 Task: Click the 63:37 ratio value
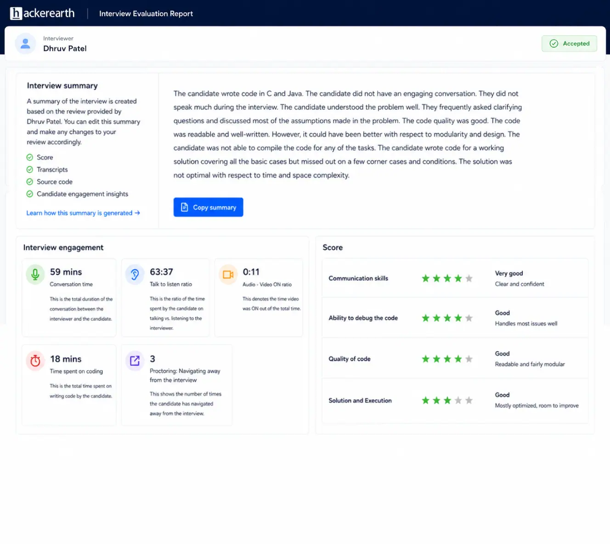click(162, 272)
